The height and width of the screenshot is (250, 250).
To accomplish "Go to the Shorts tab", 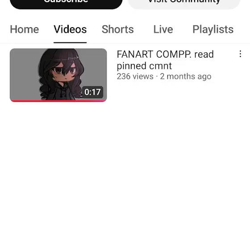I will 118,29.
